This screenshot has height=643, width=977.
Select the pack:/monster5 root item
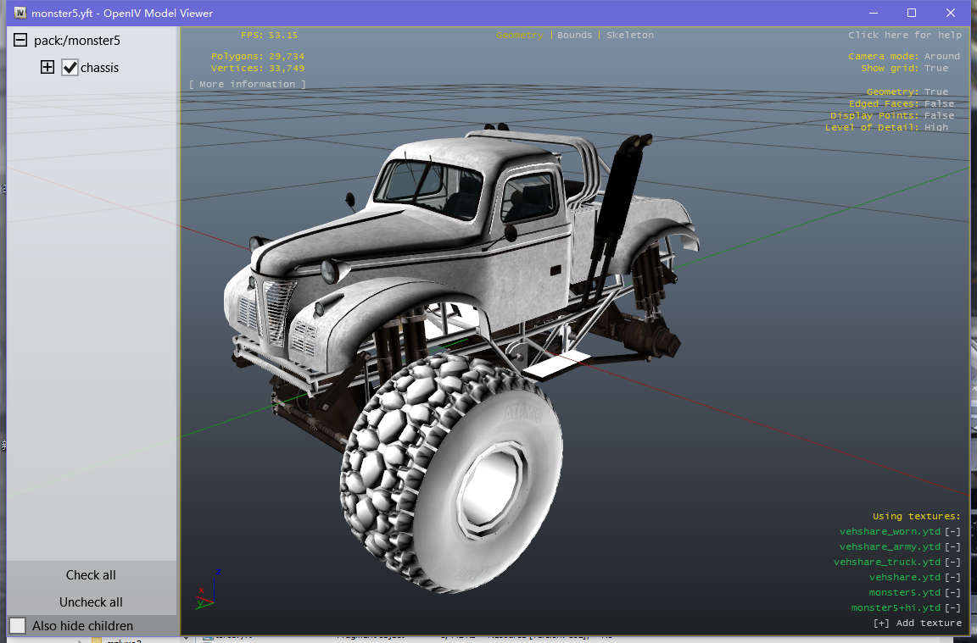click(x=77, y=41)
